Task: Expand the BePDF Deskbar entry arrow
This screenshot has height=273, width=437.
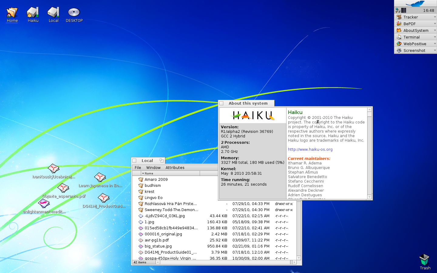Action: tap(435, 24)
